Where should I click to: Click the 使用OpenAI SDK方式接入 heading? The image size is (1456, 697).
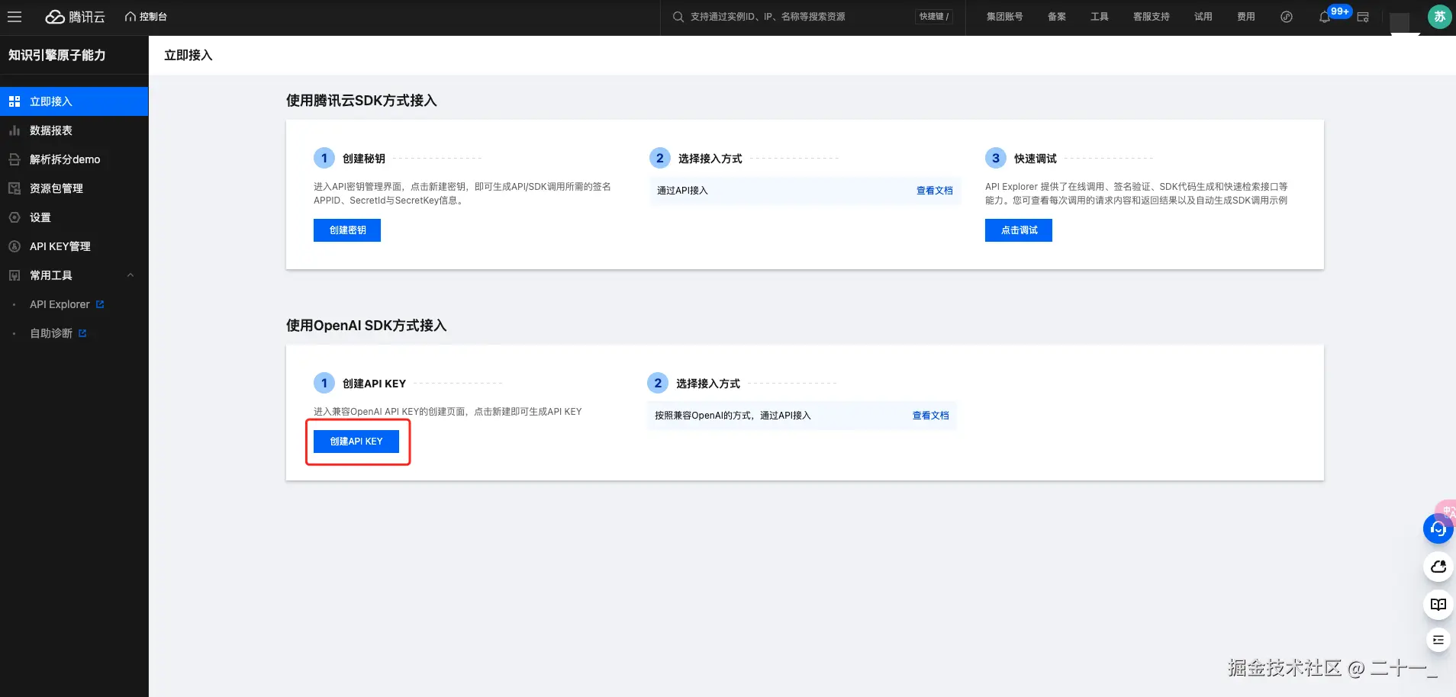(x=366, y=326)
